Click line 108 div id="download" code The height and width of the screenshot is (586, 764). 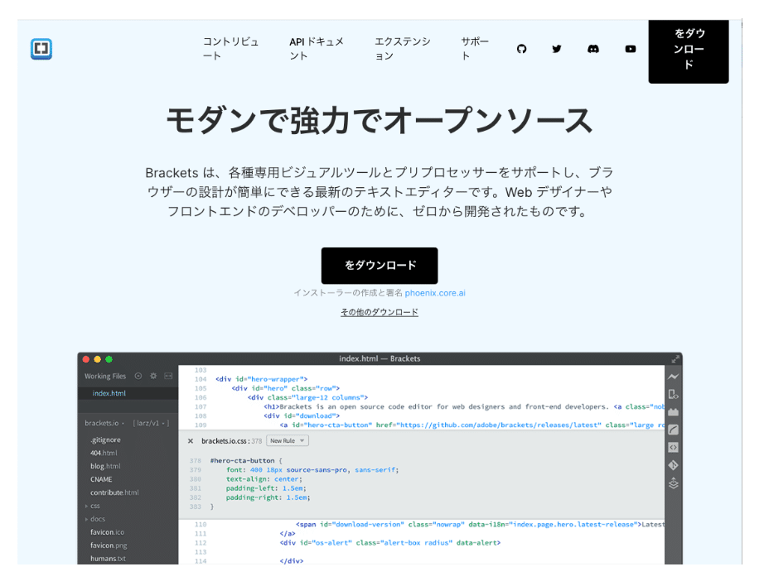(302, 416)
